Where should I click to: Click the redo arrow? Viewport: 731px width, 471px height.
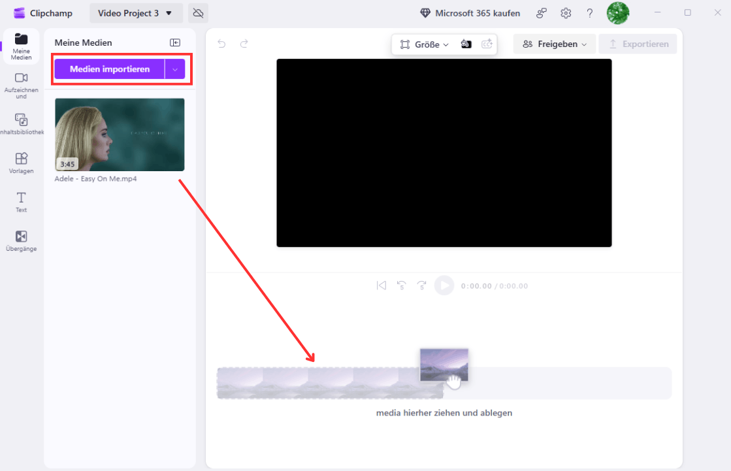click(x=244, y=44)
